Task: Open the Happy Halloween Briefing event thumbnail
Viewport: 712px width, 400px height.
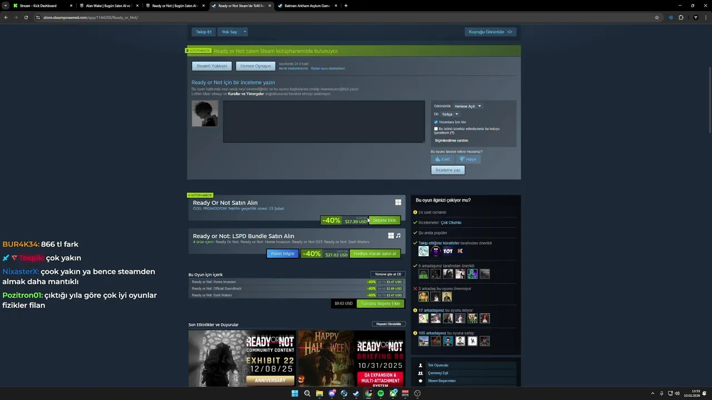Action: 351,358
